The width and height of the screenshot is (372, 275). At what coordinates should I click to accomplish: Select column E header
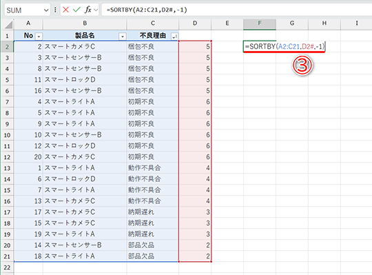227,23
